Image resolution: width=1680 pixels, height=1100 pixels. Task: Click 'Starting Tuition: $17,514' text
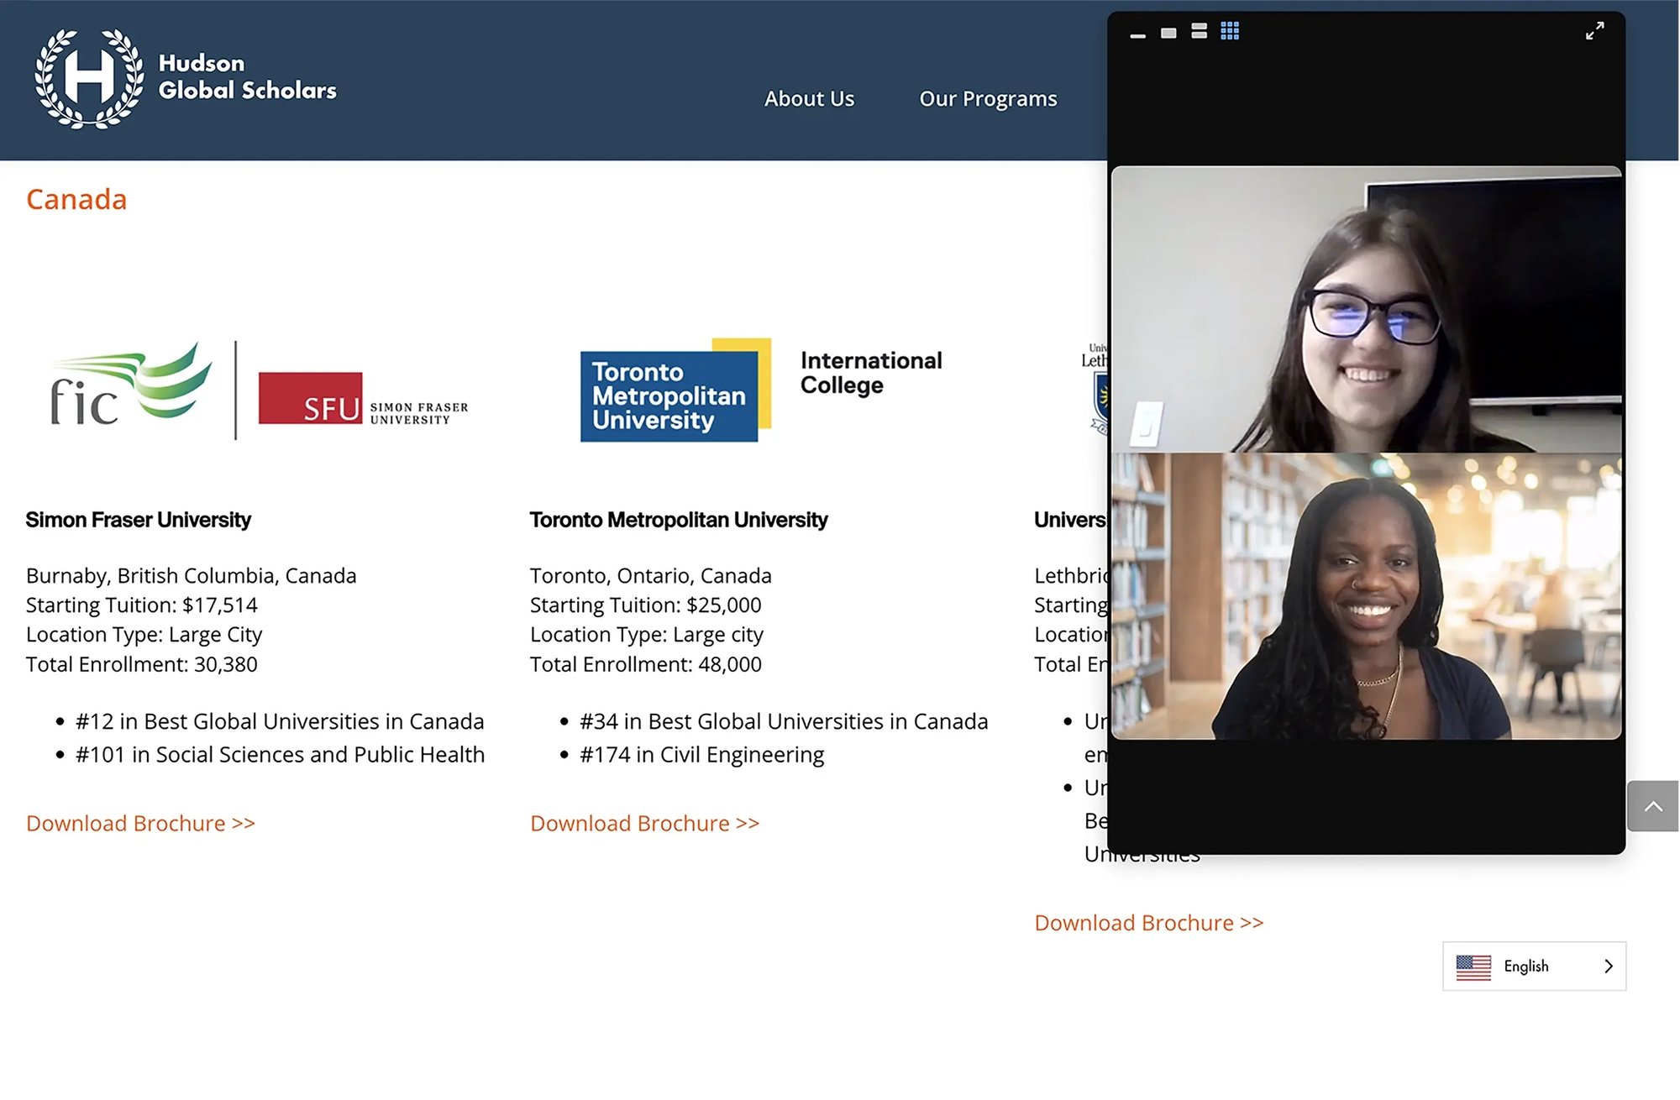click(x=141, y=605)
